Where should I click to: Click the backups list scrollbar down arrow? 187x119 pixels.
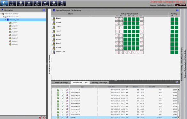(x=179, y=118)
